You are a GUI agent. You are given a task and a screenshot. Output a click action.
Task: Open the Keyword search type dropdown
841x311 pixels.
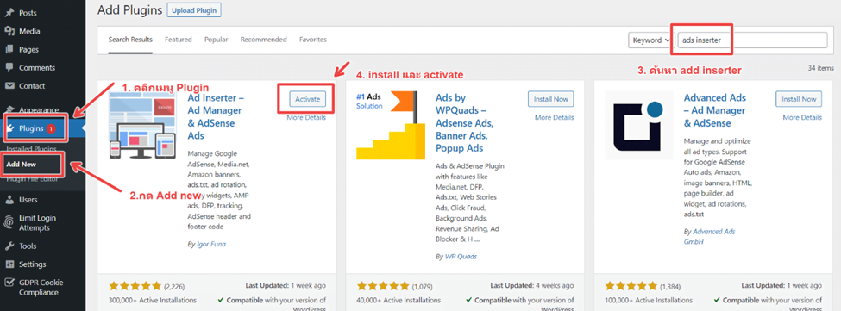coord(650,40)
